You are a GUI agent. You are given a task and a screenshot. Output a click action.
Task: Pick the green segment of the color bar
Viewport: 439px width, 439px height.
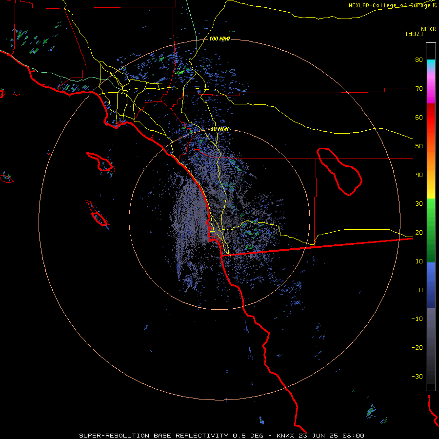[x=431, y=230]
